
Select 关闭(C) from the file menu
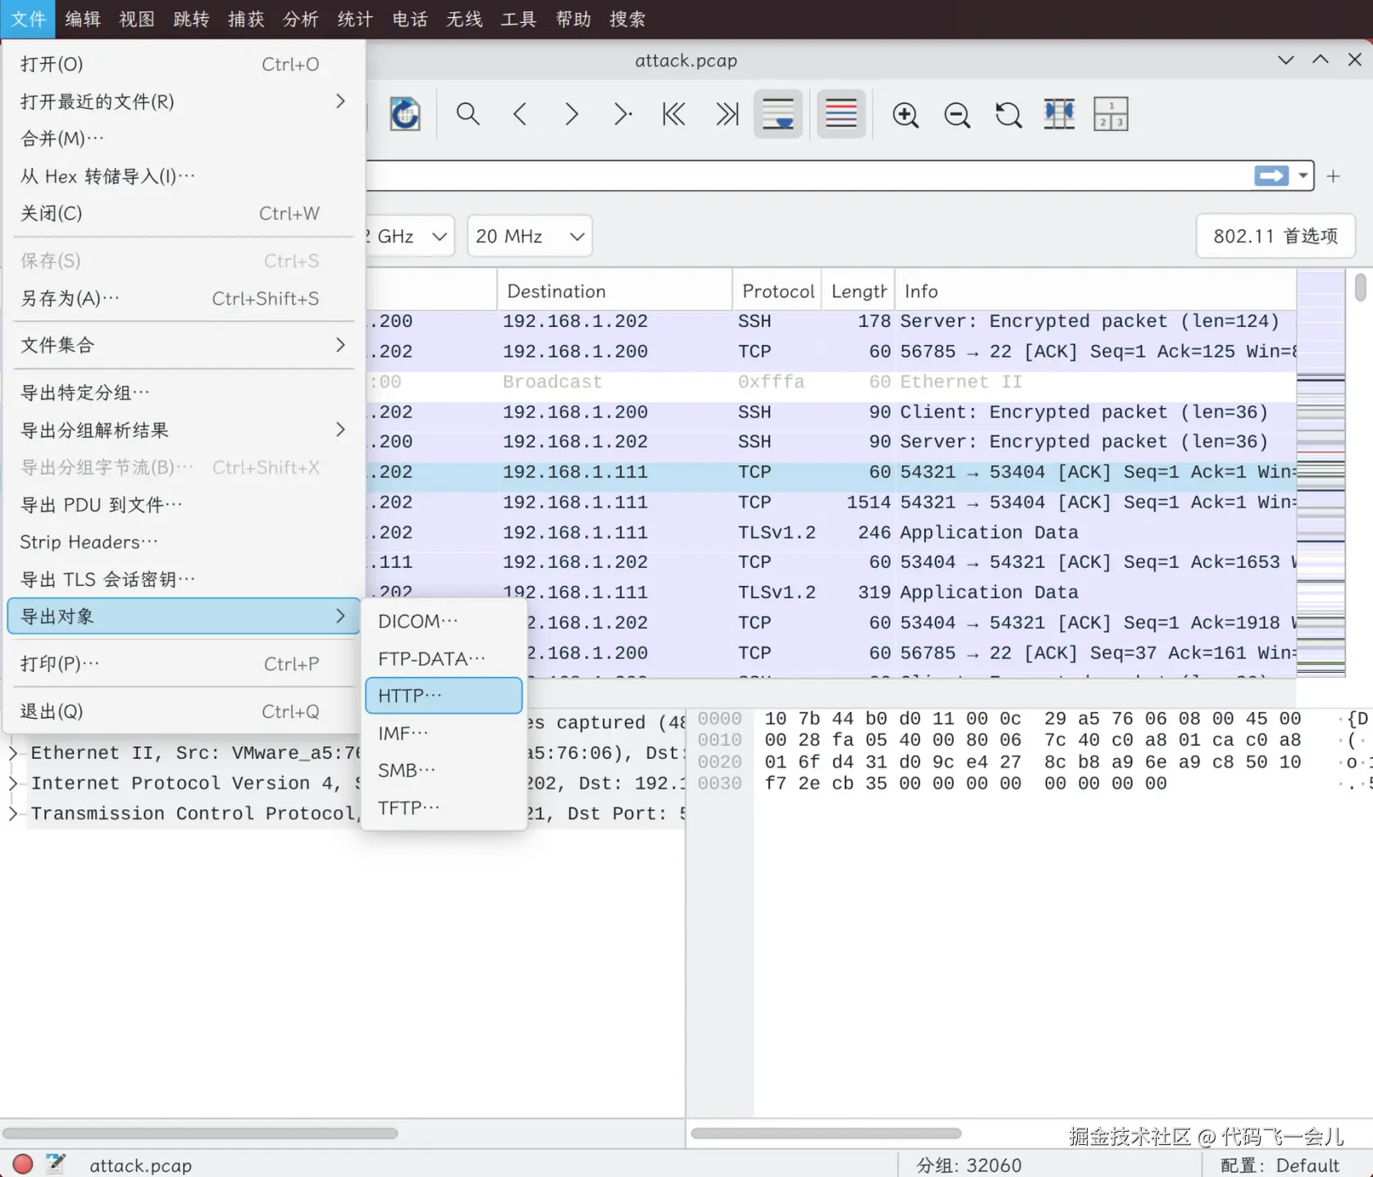(183, 213)
